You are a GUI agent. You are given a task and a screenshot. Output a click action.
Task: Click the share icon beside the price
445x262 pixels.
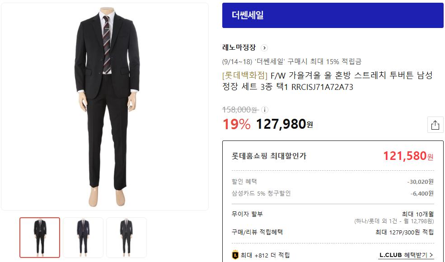pyautogui.click(x=435, y=125)
